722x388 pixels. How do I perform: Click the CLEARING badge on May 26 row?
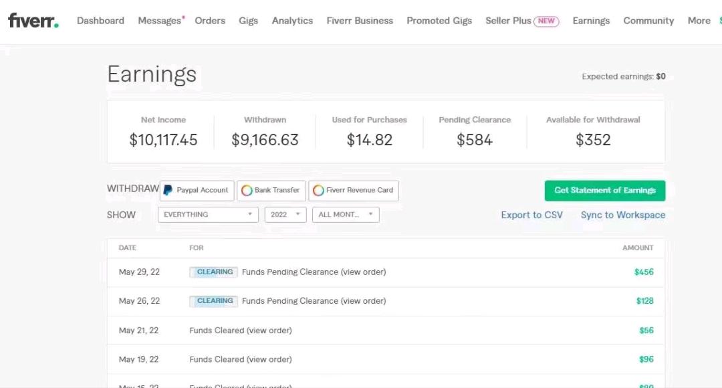click(214, 301)
